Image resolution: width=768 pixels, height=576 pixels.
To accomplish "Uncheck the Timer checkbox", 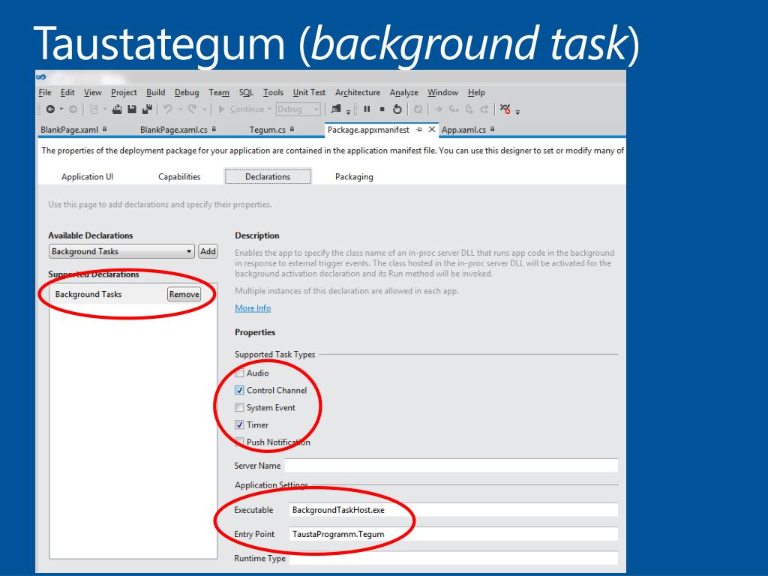I will coord(239,424).
